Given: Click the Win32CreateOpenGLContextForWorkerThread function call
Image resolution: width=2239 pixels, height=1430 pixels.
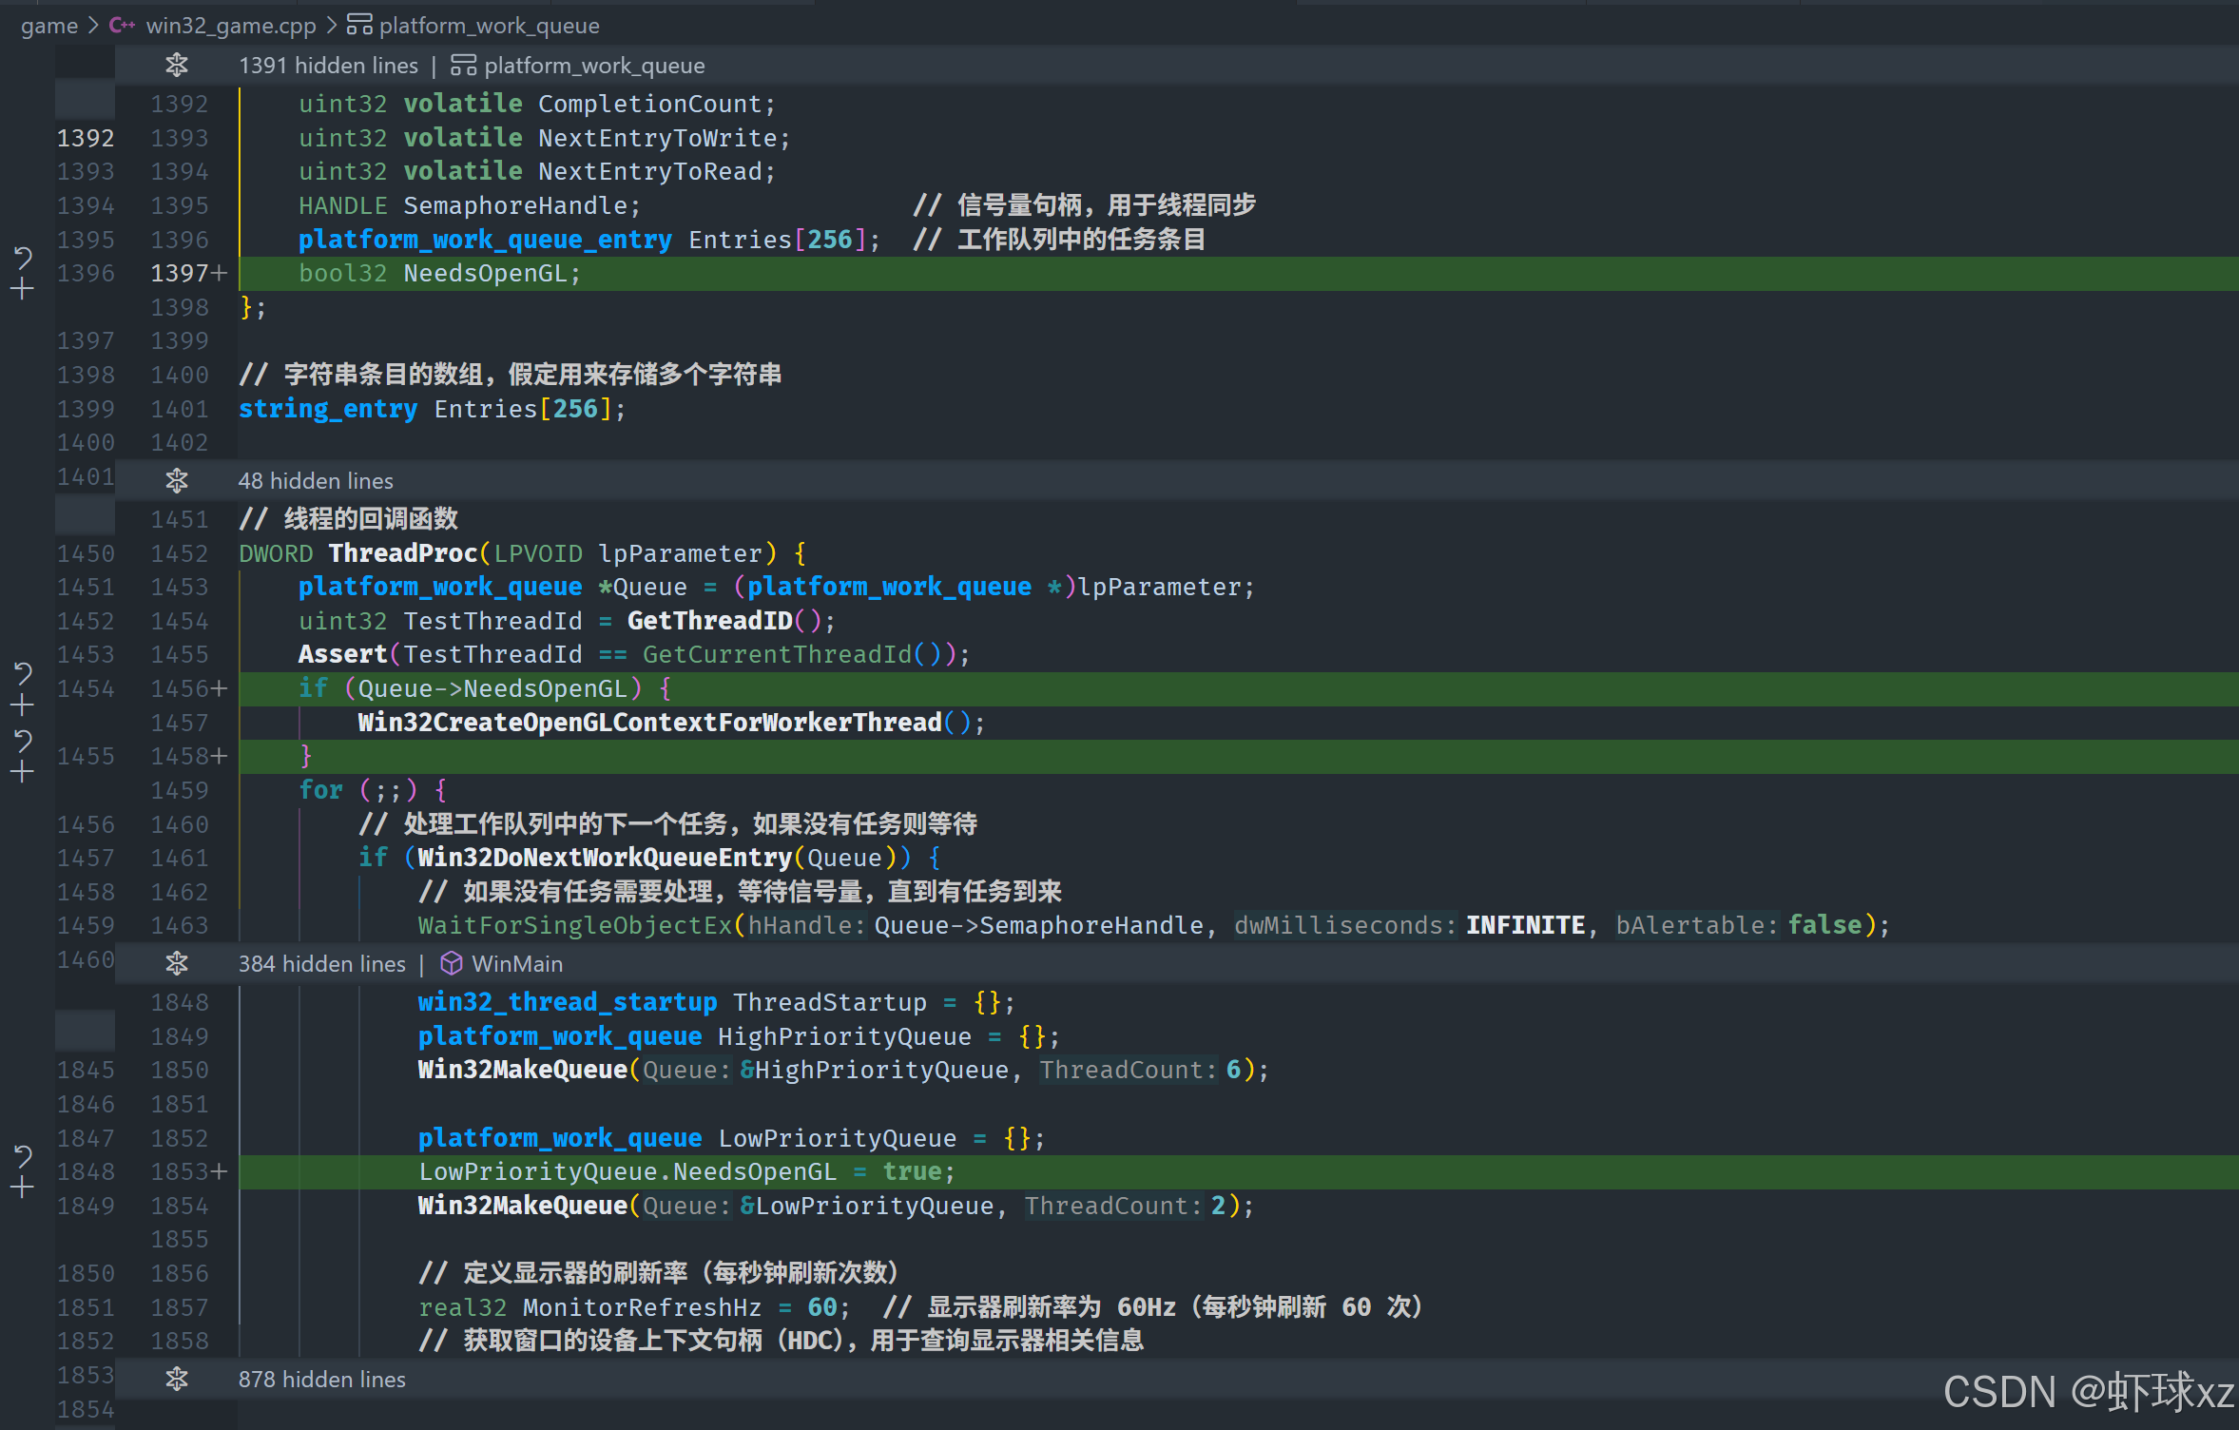Looking at the screenshot, I should pos(649,723).
